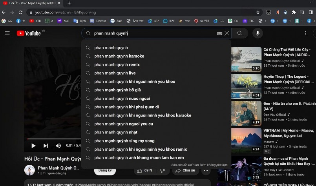Mute the video using the speaker icon
Image resolution: width=316 pixels, height=186 pixels.
[58, 146]
